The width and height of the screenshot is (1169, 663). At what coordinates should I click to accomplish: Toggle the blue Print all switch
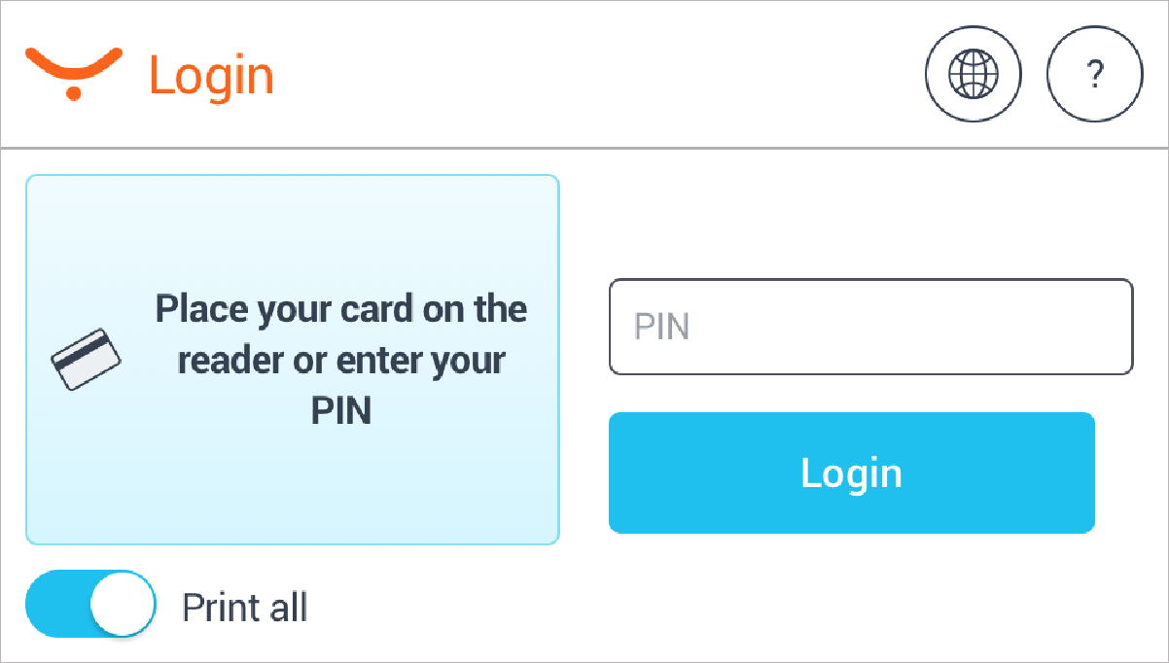click(x=89, y=604)
